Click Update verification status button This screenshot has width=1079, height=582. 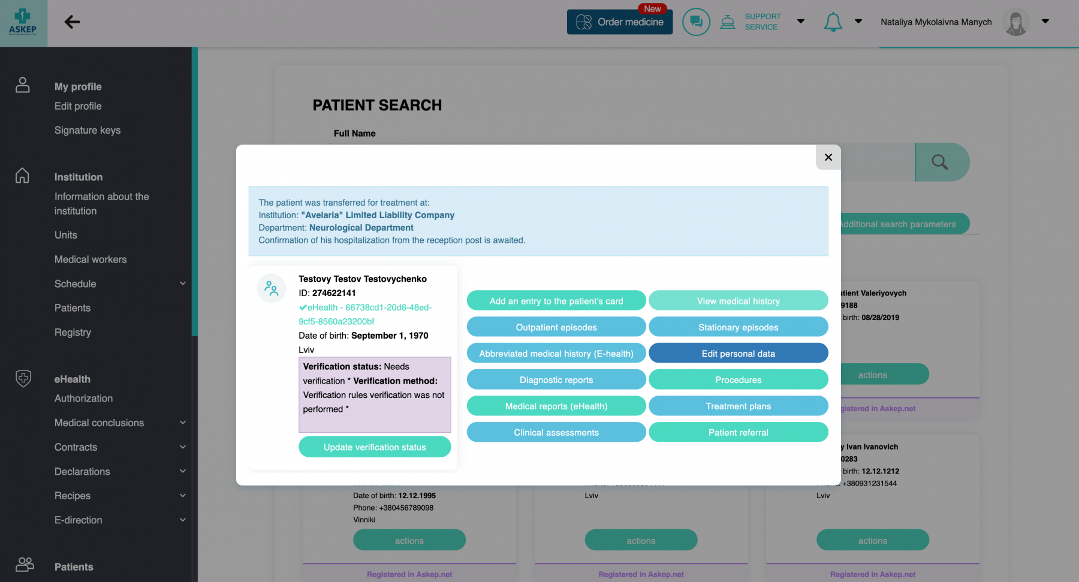click(375, 447)
